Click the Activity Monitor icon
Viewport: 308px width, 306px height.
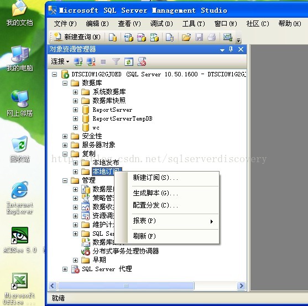coord(228,37)
